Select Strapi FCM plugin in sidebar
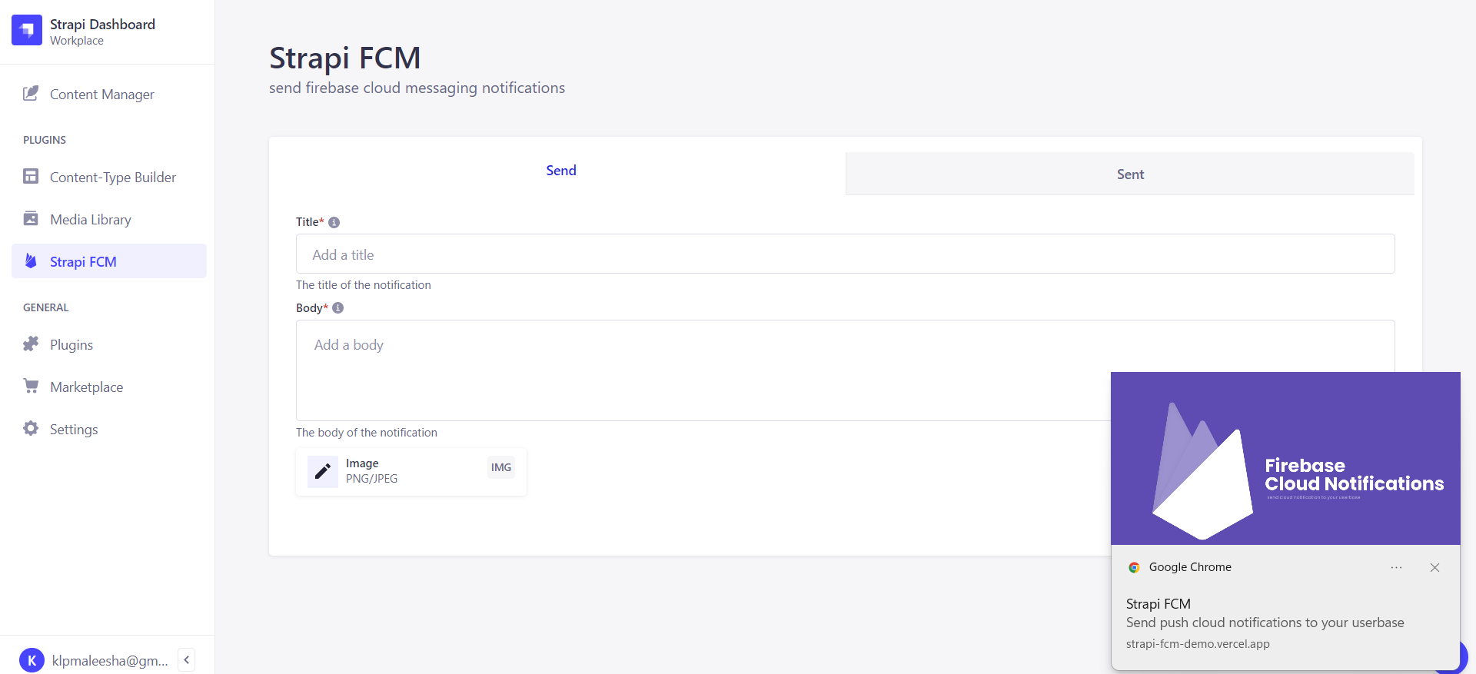Screen dimensions: 1476x674 109,261
